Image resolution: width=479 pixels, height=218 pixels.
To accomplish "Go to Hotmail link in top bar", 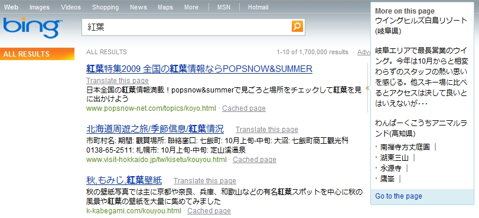I will 258,7.
